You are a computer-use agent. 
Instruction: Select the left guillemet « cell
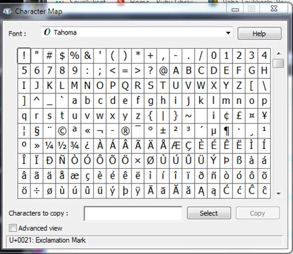(87, 131)
